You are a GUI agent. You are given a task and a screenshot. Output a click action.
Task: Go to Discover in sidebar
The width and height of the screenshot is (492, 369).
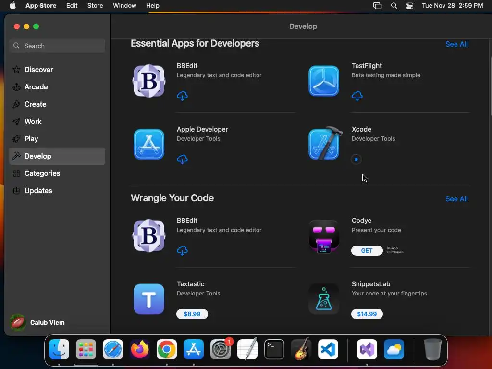[x=57, y=69]
